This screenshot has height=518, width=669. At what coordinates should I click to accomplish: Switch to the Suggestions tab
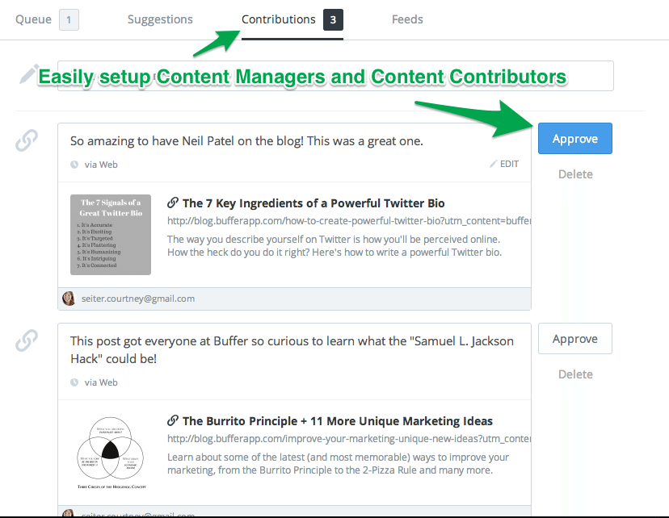coord(160,19)
